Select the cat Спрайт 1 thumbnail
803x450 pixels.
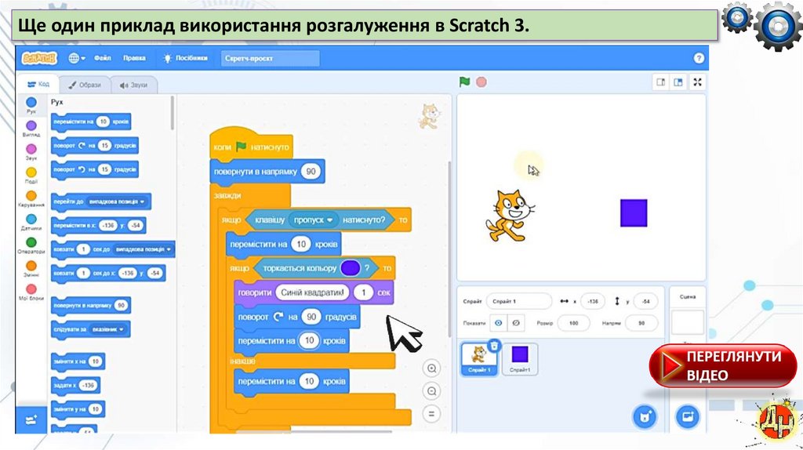pyautogui.click(x=479, y=358)
